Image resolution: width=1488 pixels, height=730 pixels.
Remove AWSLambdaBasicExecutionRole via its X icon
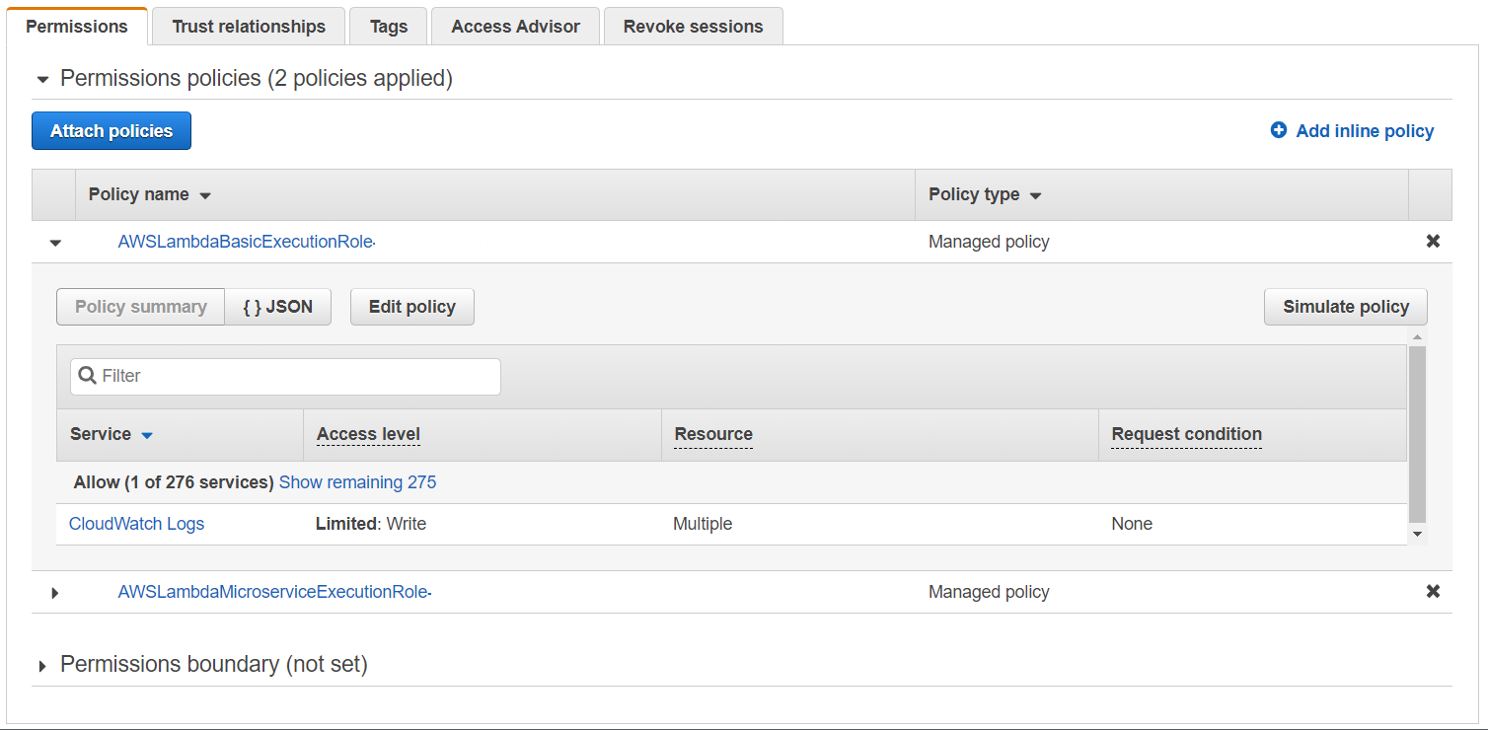[x=1433, y=241]
